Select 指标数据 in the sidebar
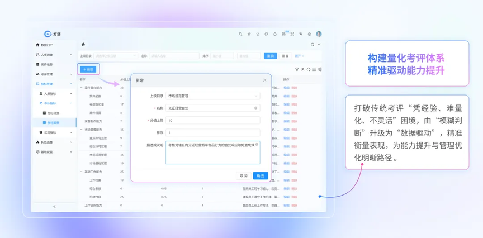The width and height of the screenshot is (483, 238). click(x=54, y=122)
